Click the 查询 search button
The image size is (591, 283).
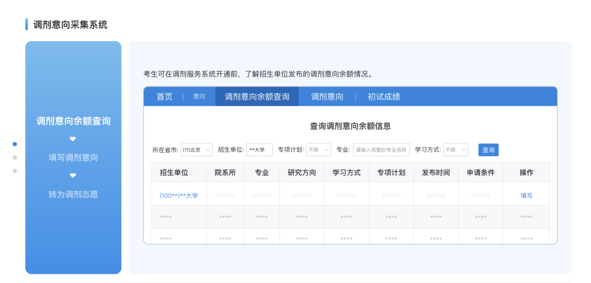pyautogui.click(x=488, y=150)
